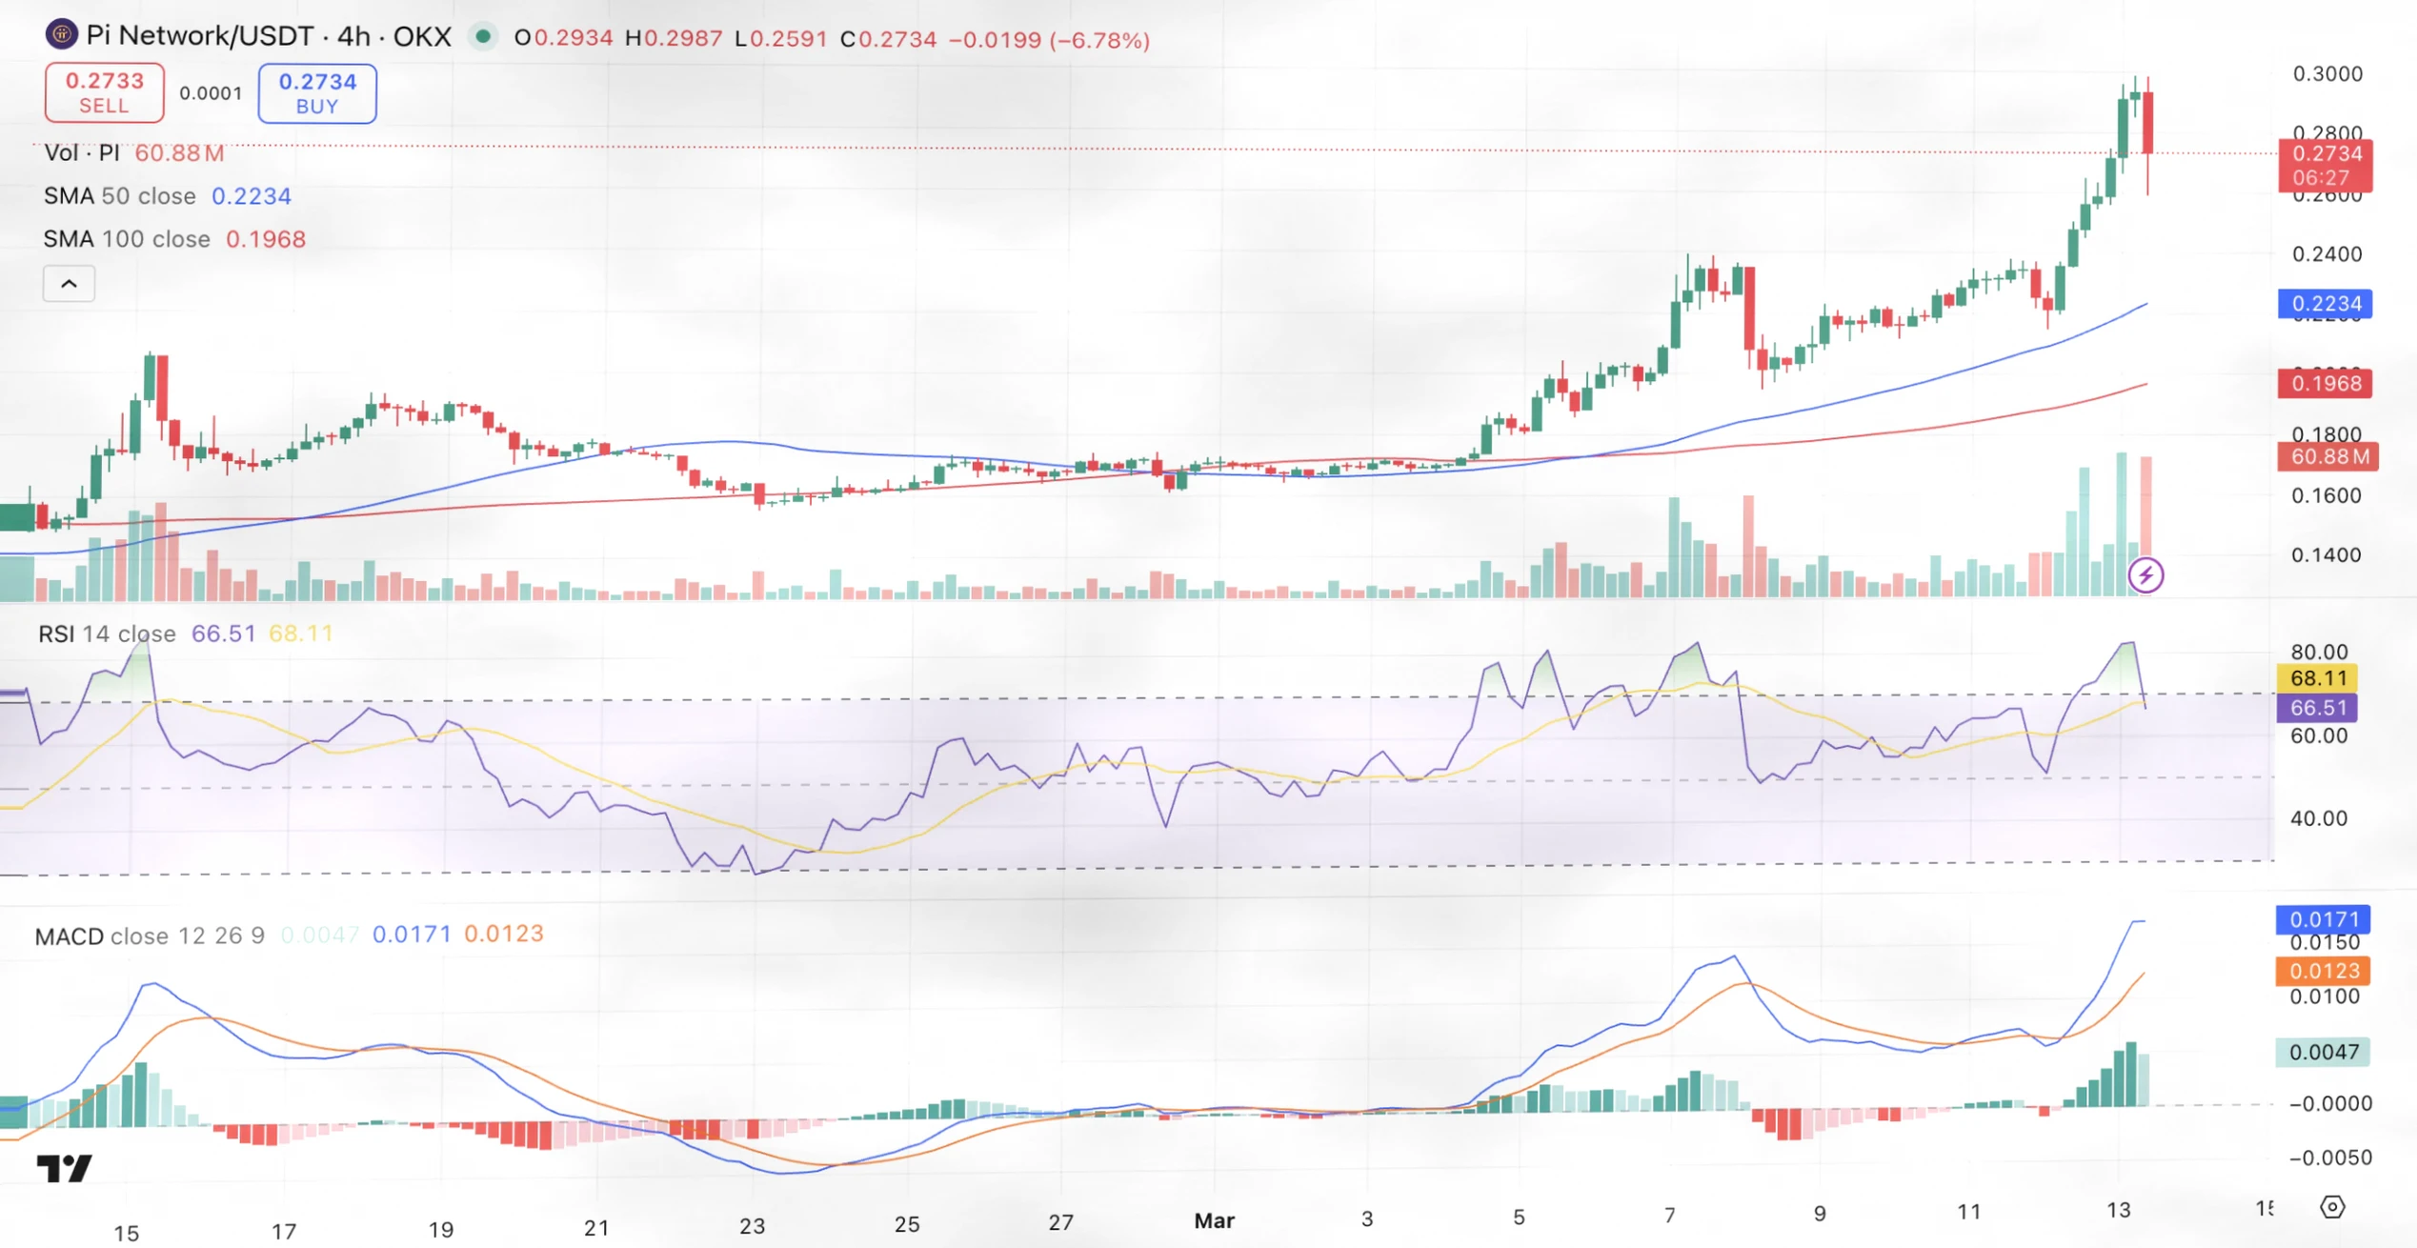Click the March 7 date label
The height and width of the screenshot is (1248, 2417).
click(x=1670, y=1215)
